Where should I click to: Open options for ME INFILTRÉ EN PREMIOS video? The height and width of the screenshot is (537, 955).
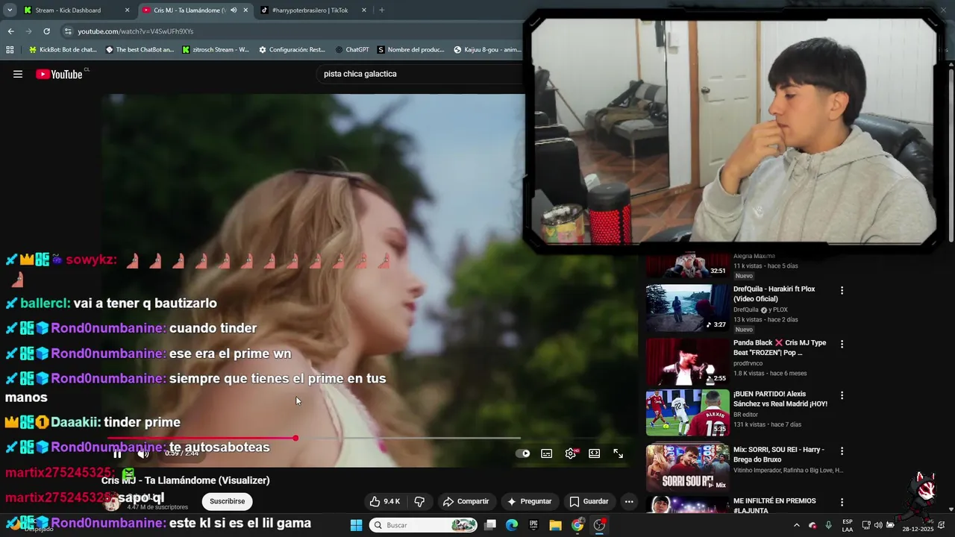click(x=842, y=502)
